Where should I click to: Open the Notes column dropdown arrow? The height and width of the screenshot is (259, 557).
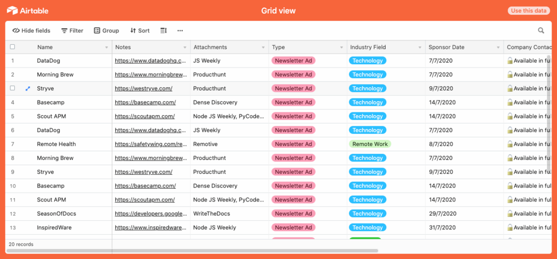[x=185, y=48]
